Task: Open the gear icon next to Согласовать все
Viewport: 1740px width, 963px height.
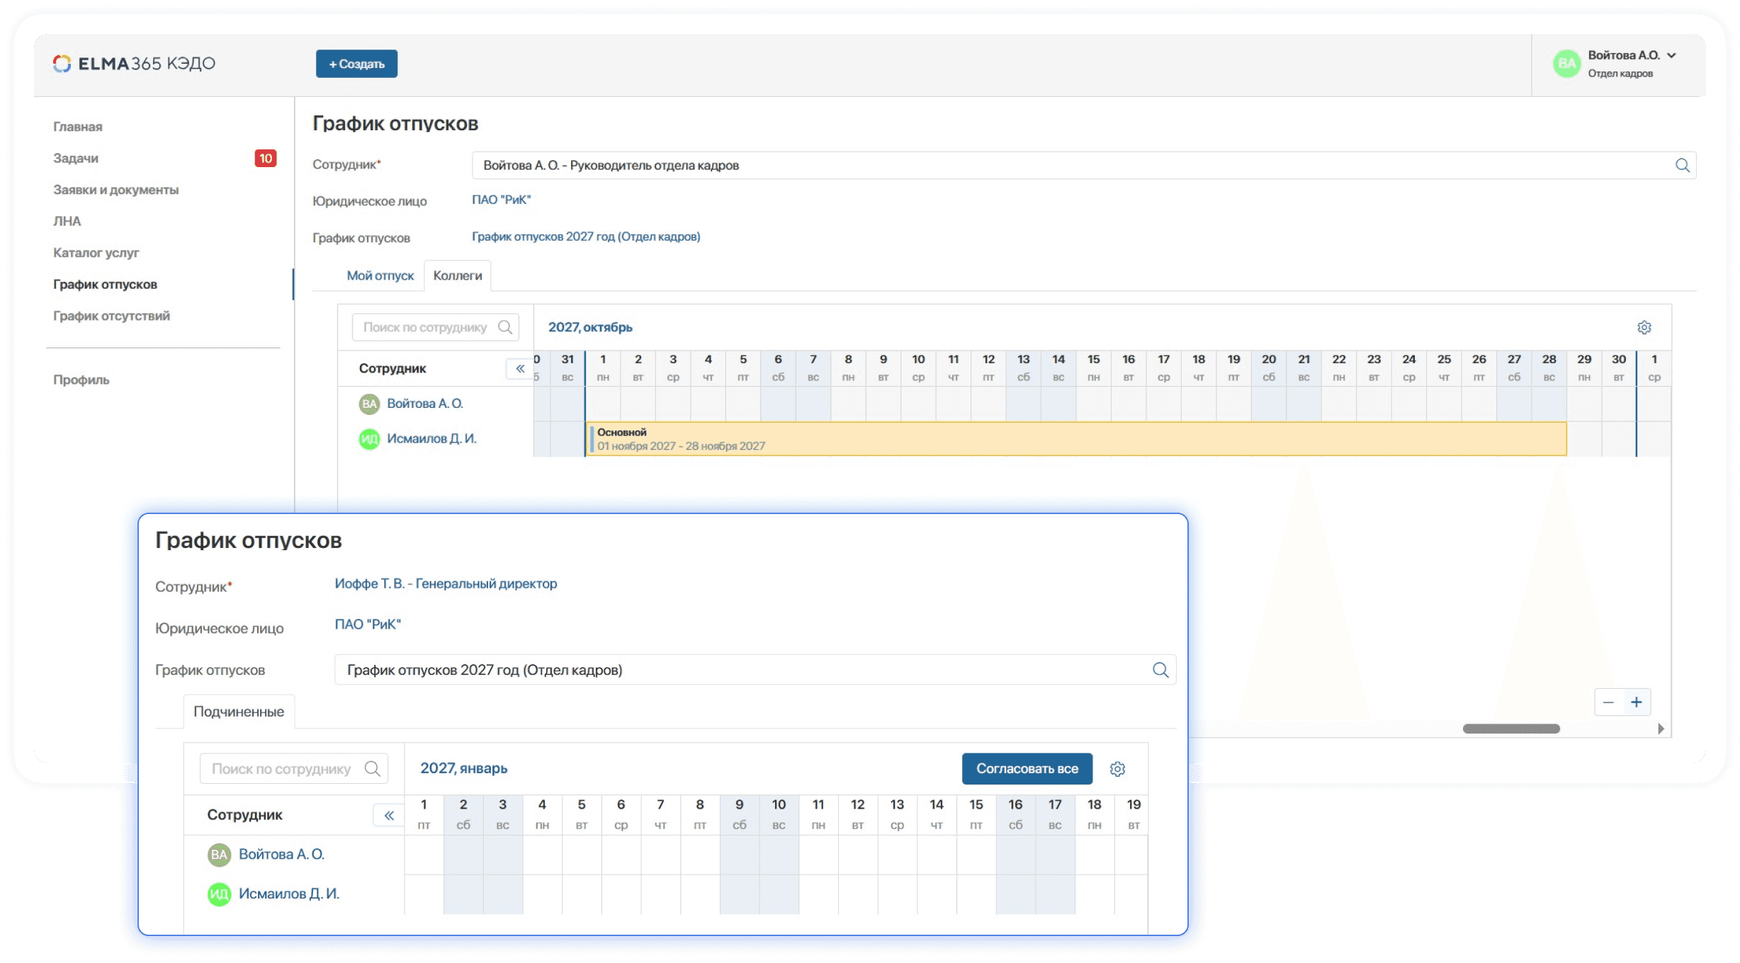Action: (x=1117, y=768)
